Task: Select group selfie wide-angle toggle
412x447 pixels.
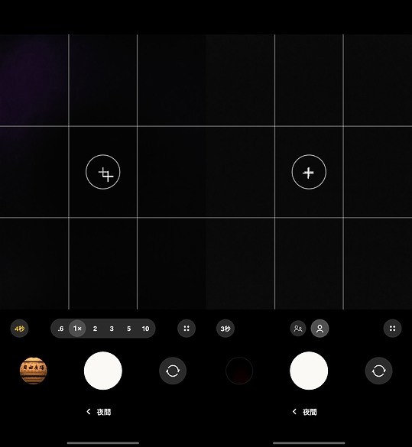Action: [298, 329]
